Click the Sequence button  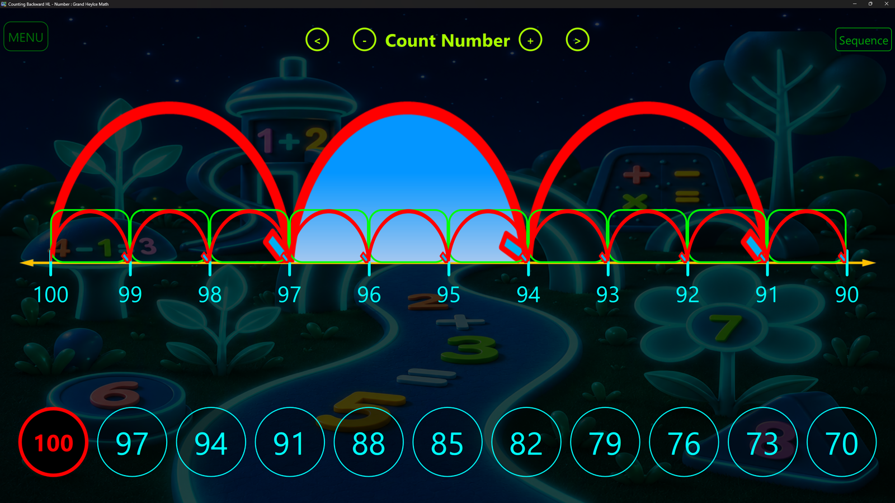863,40
